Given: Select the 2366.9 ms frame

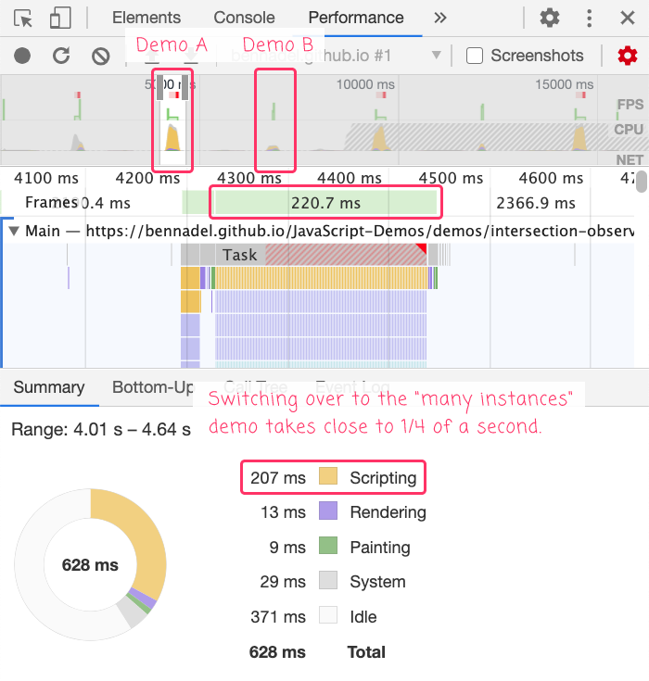Looking at the screenshot, I should tap(536, 203).
